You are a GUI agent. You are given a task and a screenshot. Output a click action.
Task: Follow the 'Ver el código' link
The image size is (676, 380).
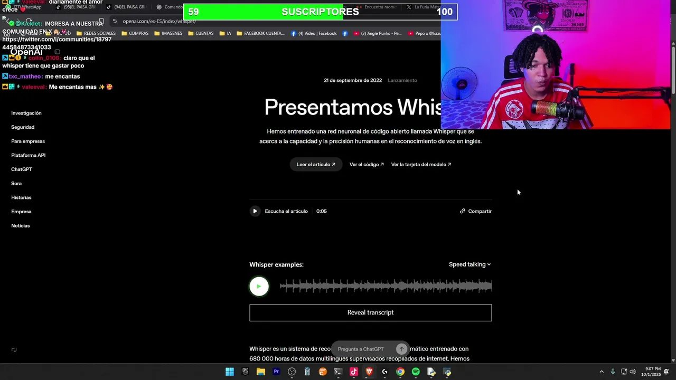click(x=367, y=165)
